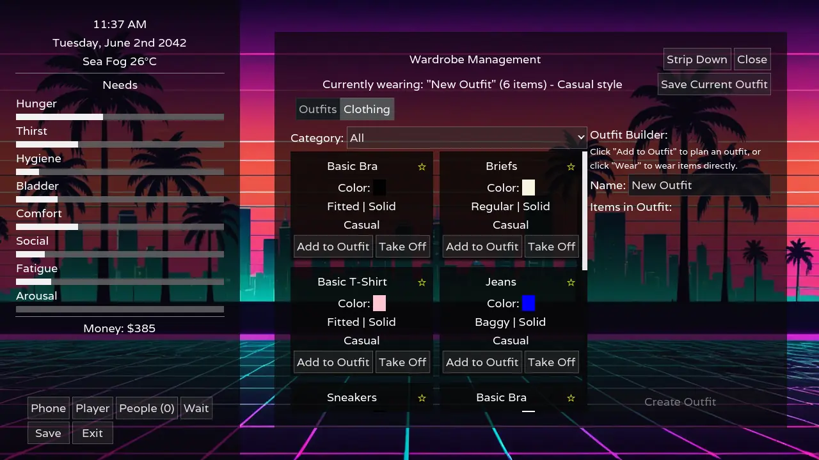The height and width of the screenshot is (460, 819).
Task: Click the clothing list scrollbar
Action: [584, 211]
